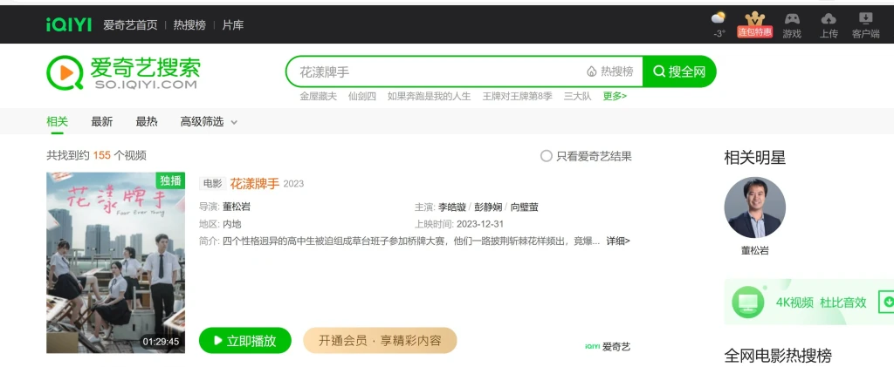Expand 更多 trending search suggestions
Image resolution: width=894 pixels, height=367 pixels.
615,96
